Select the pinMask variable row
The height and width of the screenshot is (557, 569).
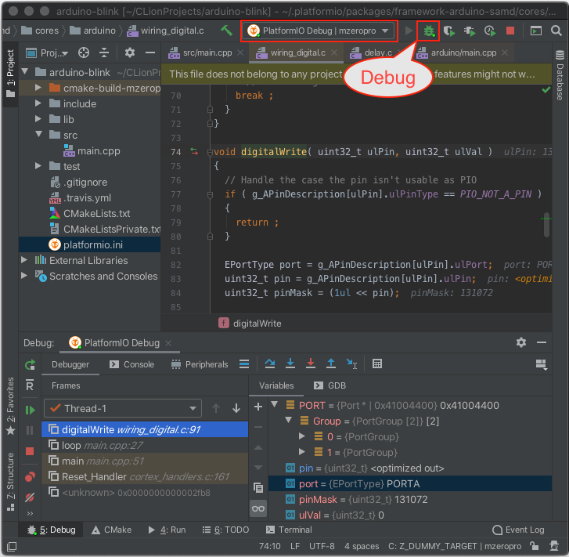410,500
